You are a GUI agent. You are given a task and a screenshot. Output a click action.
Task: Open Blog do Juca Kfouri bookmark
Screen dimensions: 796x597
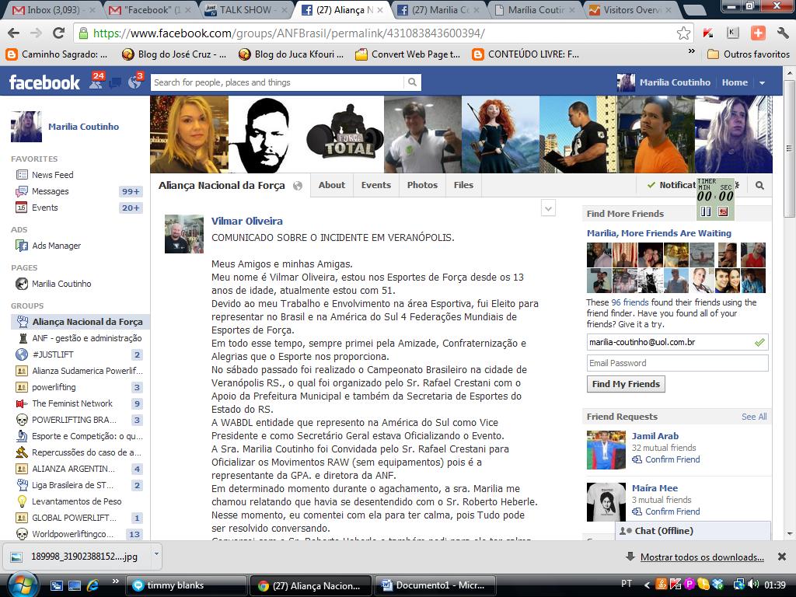[292, 54]
